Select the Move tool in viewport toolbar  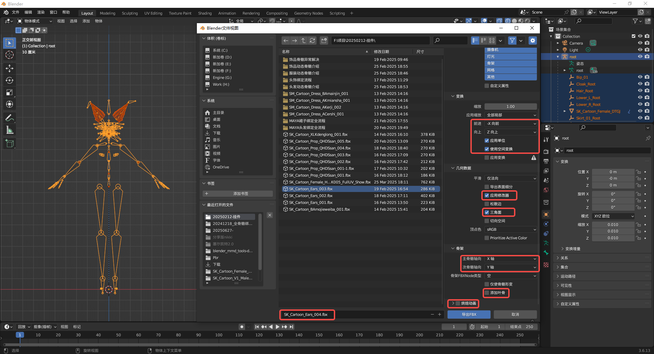coord(10,68)
